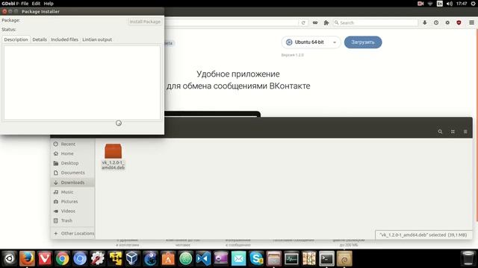Viewport: 478px width, 268px height.
Task: Open the GDebi package icon in dock
Action: point(344,258)
